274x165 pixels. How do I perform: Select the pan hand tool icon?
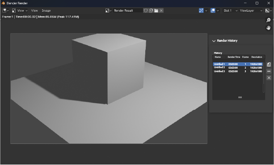coord(268,28)
